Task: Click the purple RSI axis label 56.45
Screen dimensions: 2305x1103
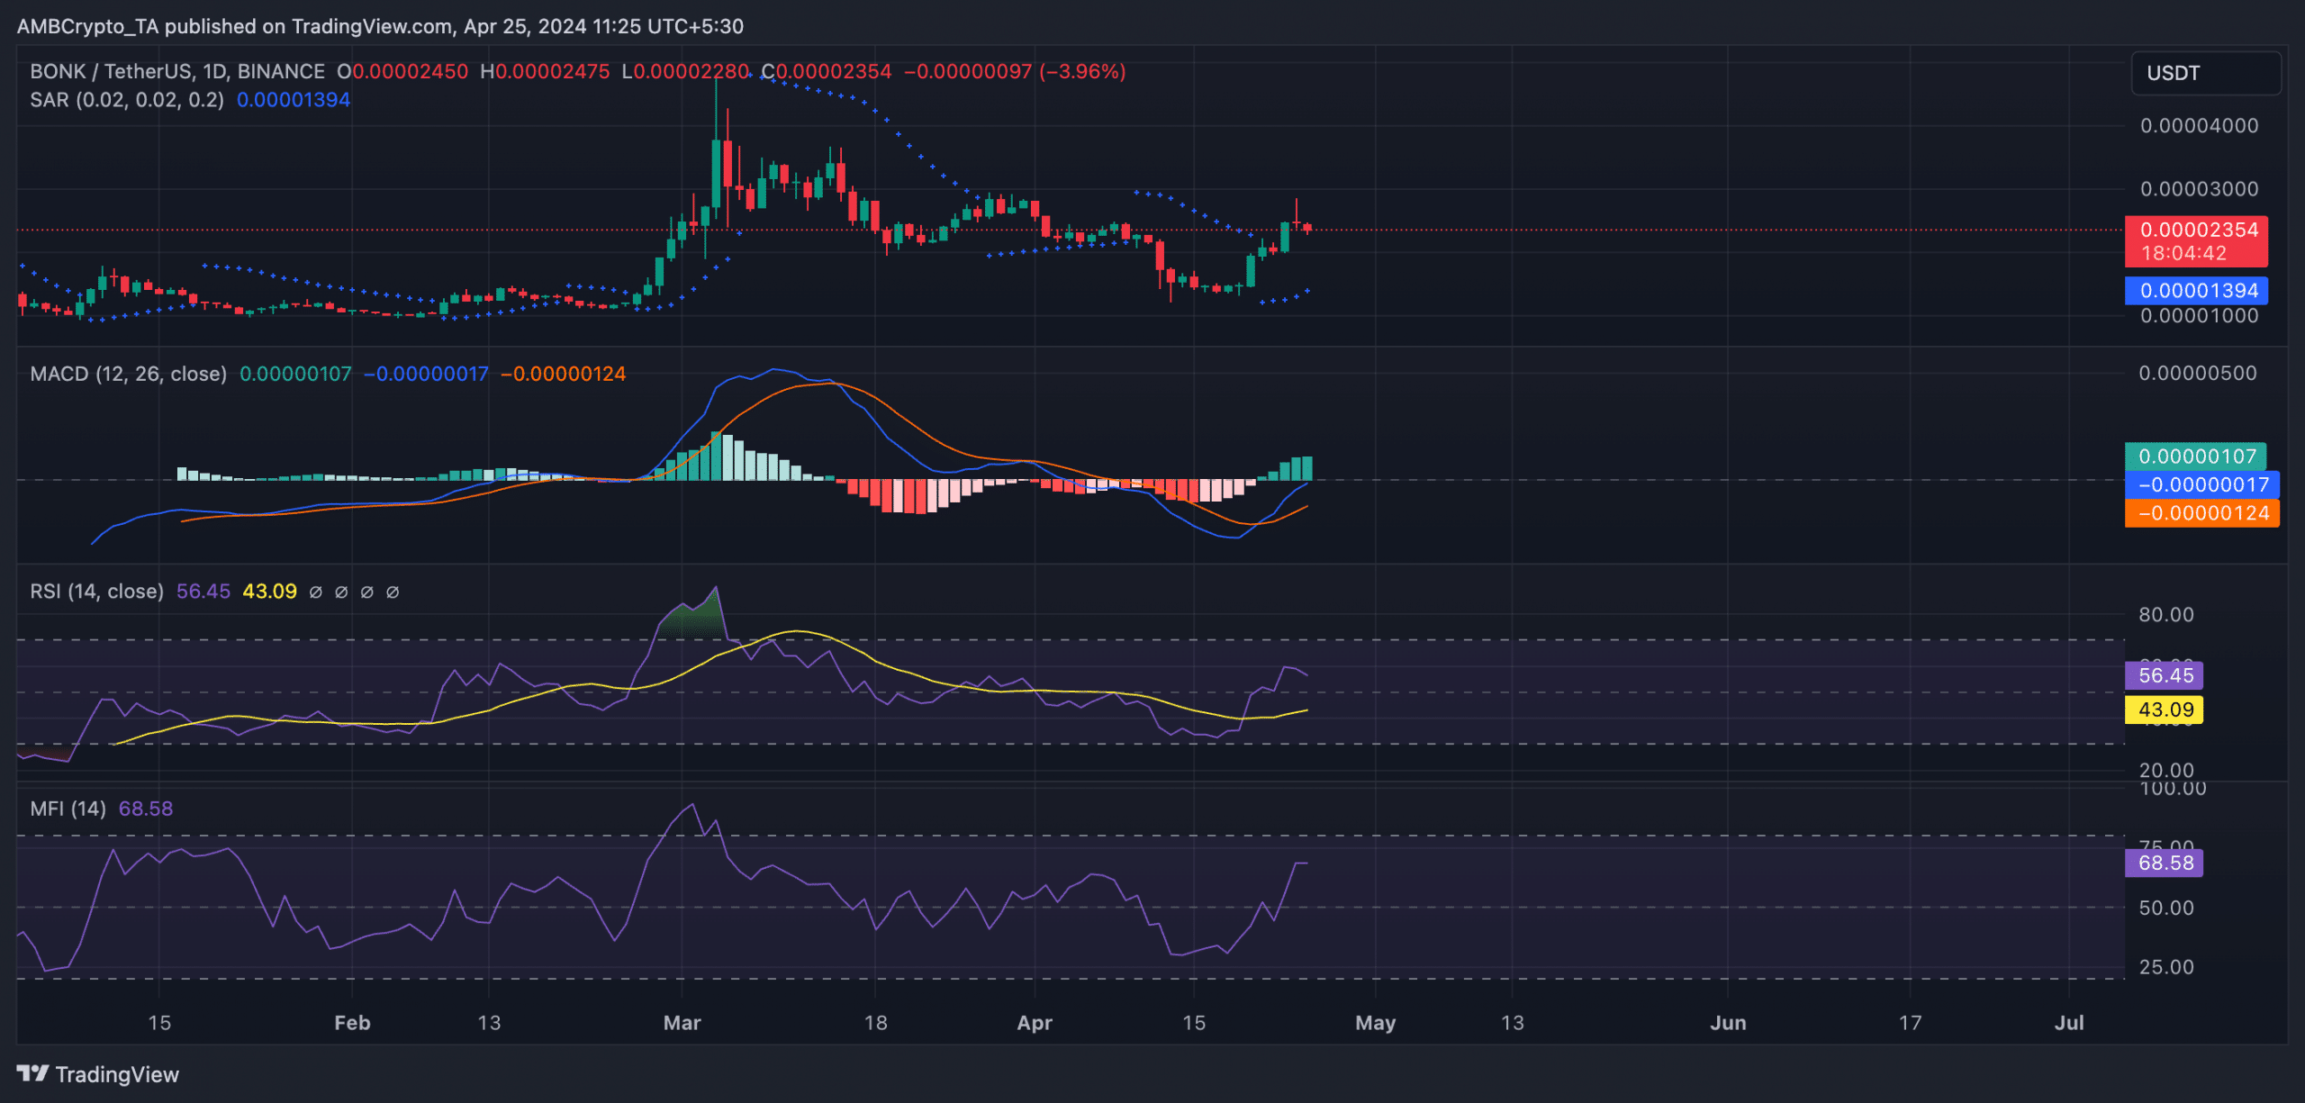Action: coord(2165,674)
